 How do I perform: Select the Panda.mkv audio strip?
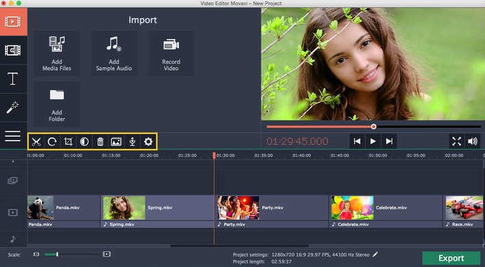64,224
